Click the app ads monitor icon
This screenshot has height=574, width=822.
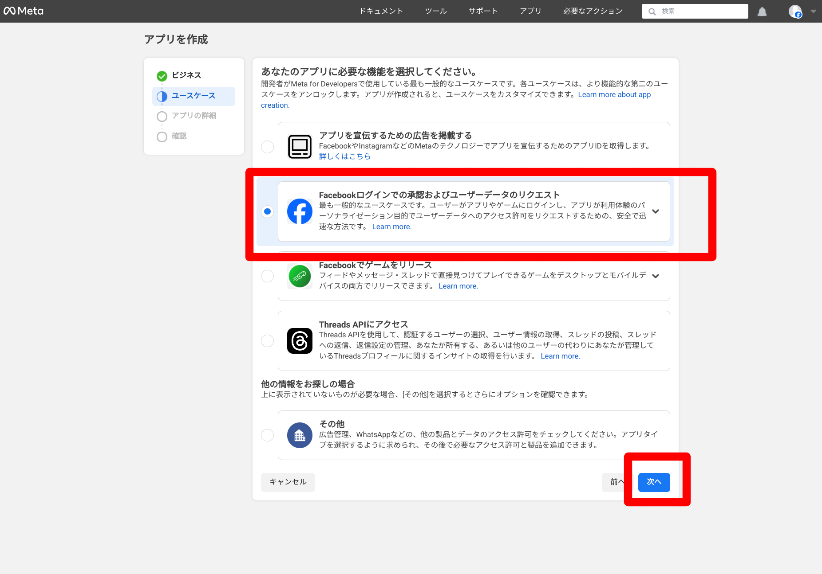pyautogui.click(x=300, y=147)
